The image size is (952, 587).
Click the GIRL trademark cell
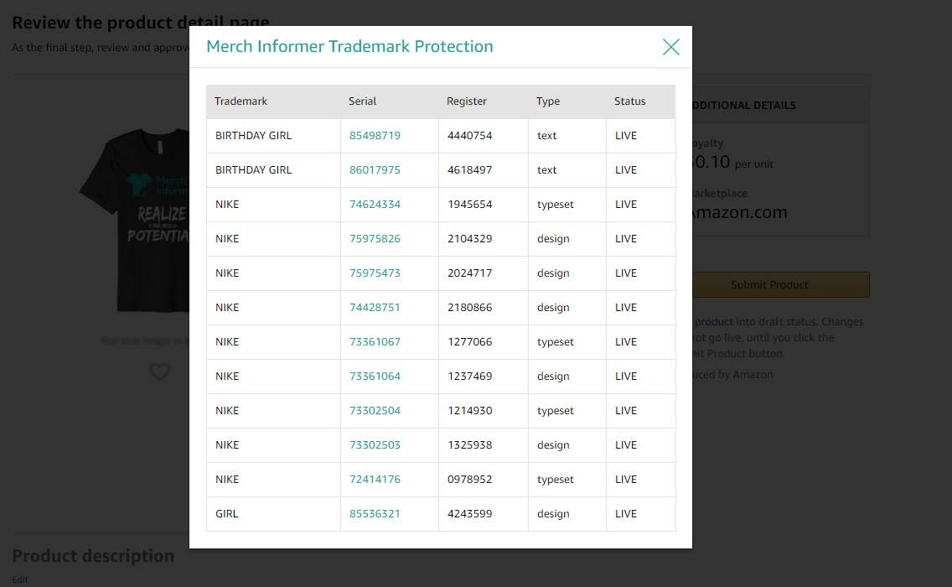[x=273, y=514]
